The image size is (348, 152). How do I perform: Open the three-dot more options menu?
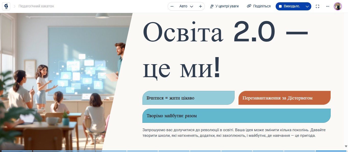coord(328,6)
